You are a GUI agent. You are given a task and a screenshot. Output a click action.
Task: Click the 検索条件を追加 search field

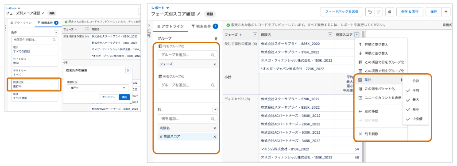click(35, 40)
